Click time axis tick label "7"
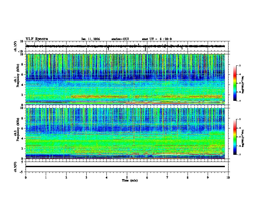Image resolution: width=257 pixels, height=199 pixels. click(x=167, y=178)
